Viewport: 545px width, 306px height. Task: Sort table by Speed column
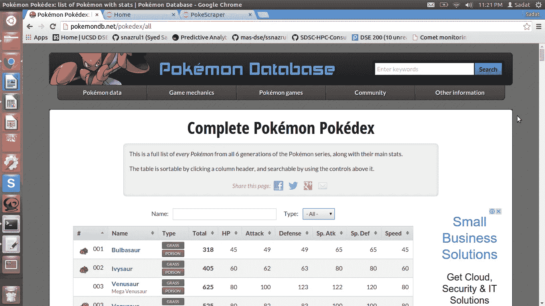pos(397,233)
